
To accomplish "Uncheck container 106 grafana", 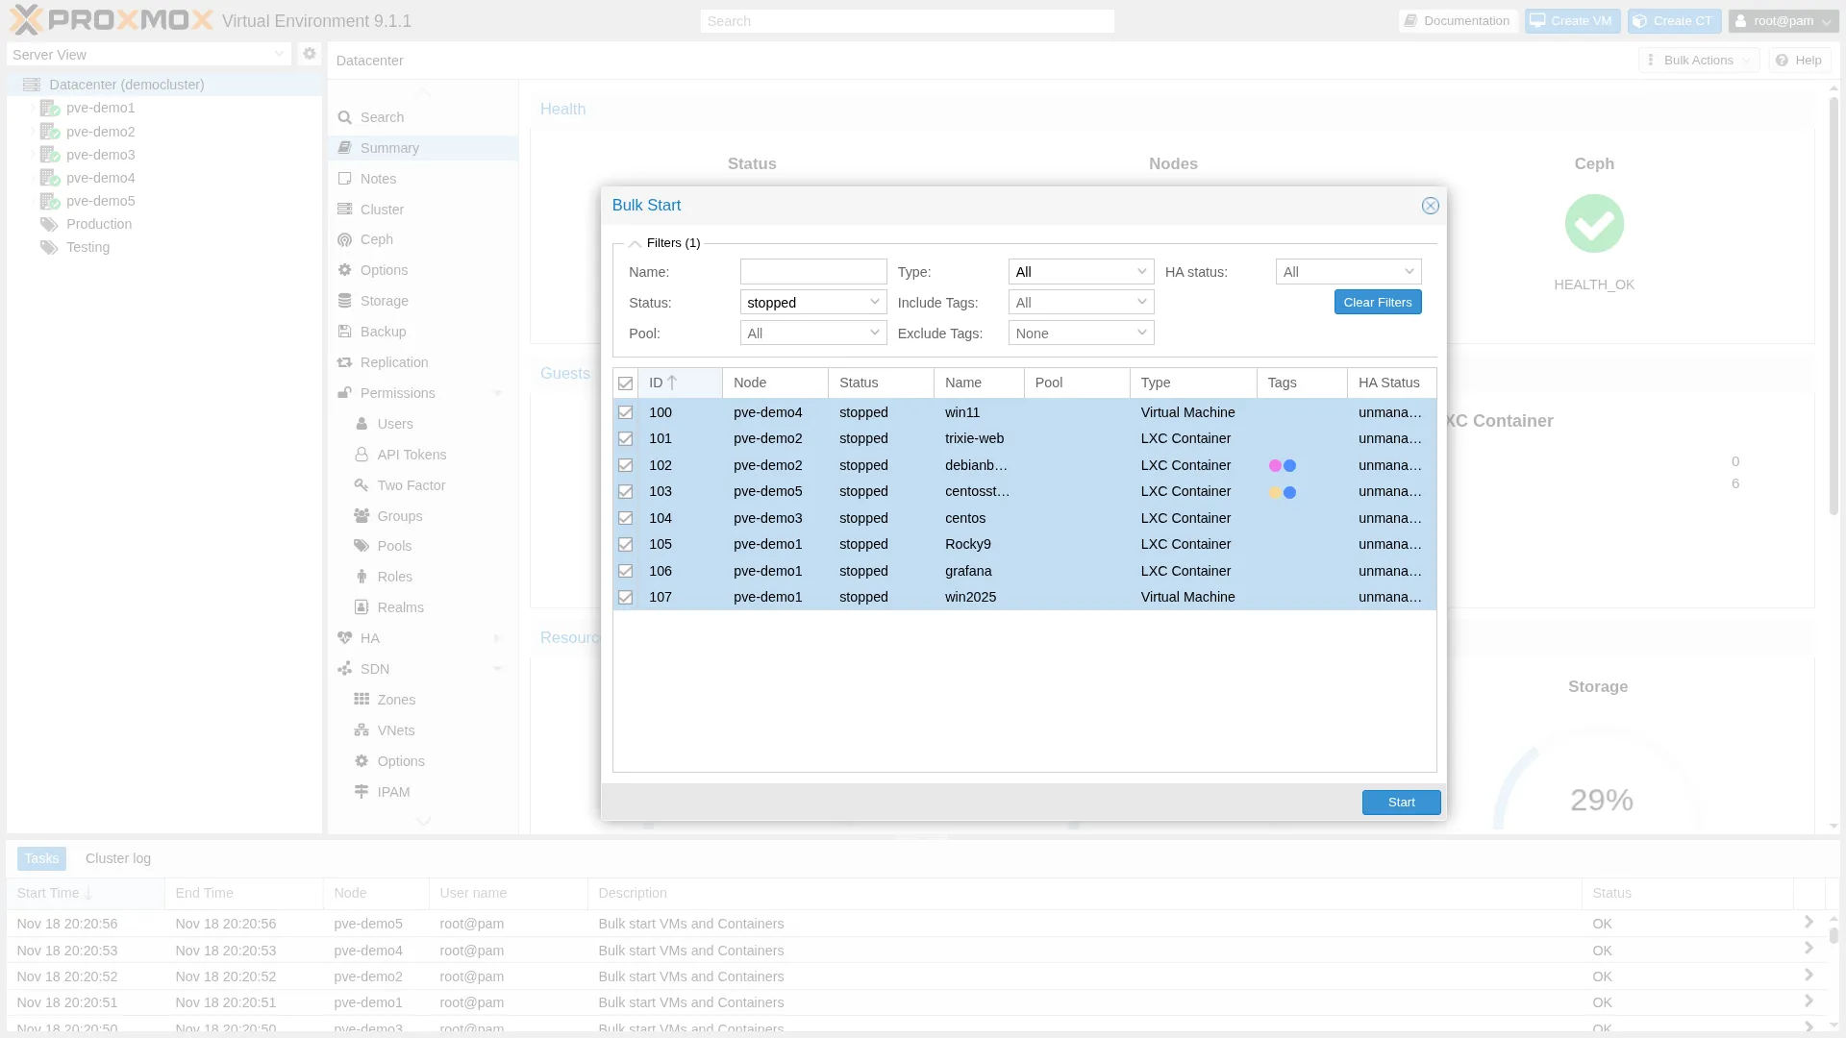I will coord(627,571).
